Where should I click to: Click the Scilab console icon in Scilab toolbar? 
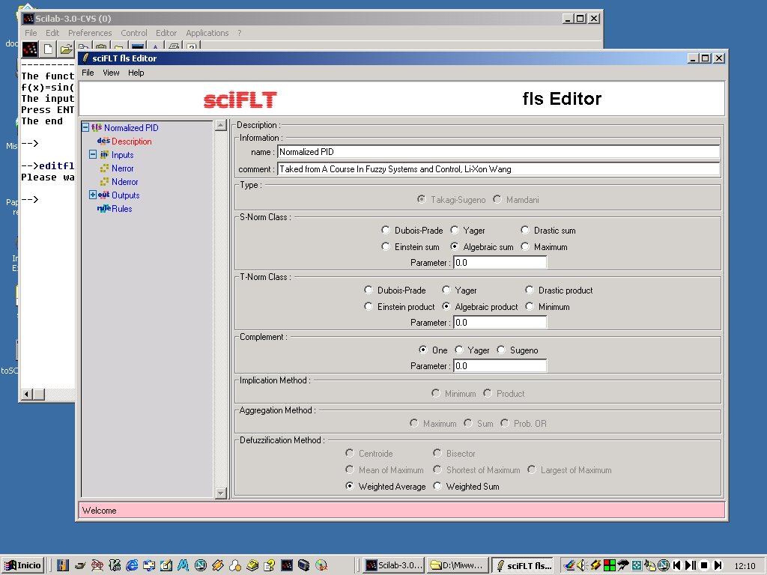click(30, 49)
